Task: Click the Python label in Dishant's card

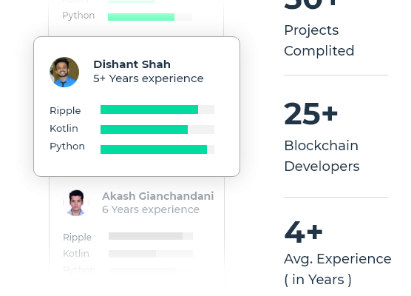Action: click(x=67, y=147)
